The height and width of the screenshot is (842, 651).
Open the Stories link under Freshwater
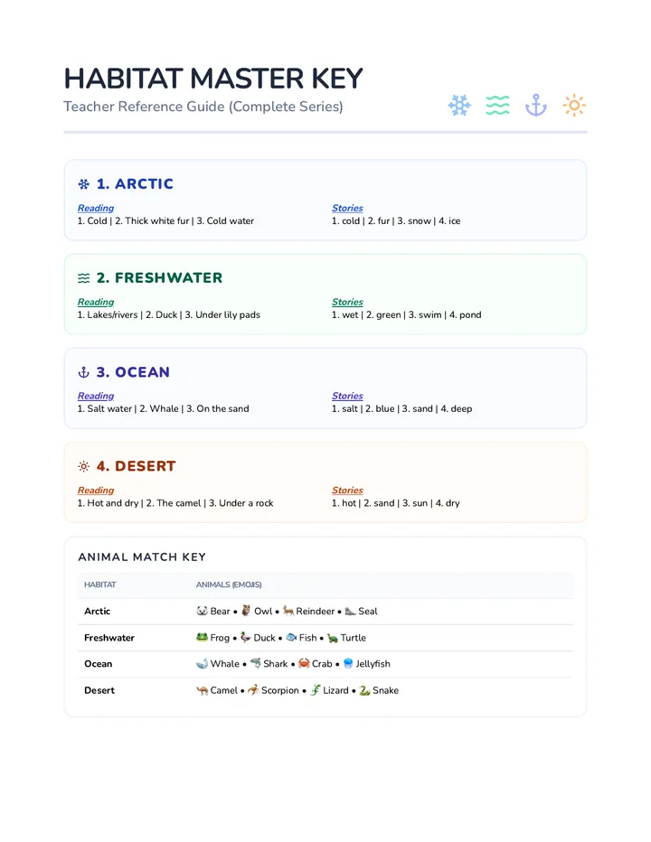click(347, 302)
